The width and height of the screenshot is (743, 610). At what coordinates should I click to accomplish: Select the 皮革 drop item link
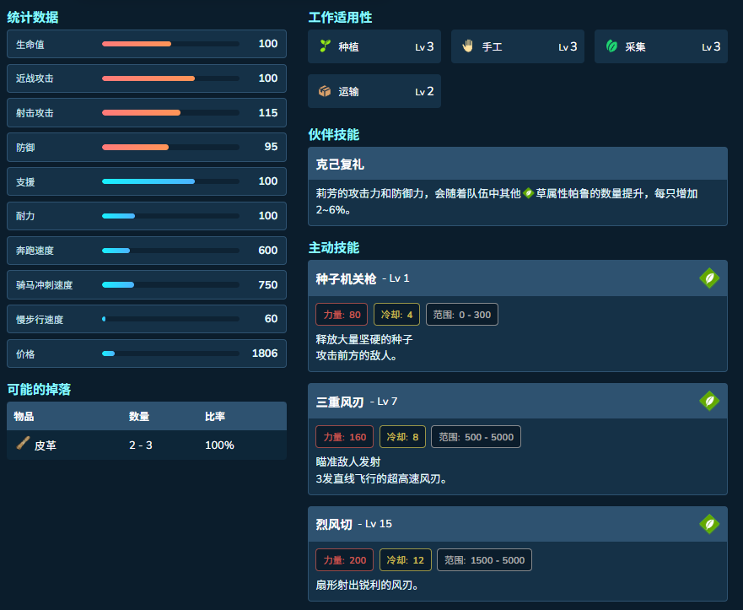point(45,445)
